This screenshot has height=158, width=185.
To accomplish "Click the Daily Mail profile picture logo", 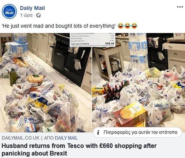I will pos(9,11).
